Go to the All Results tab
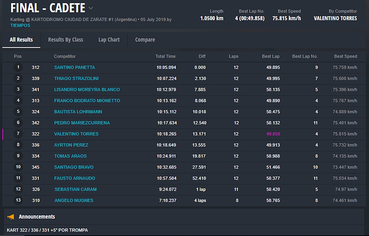The width and height of the screenshot is (369, 236). [x=21, y=40]
